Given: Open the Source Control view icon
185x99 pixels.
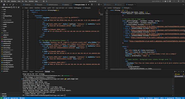Looking at the screenshot, I should coord(10,5).
